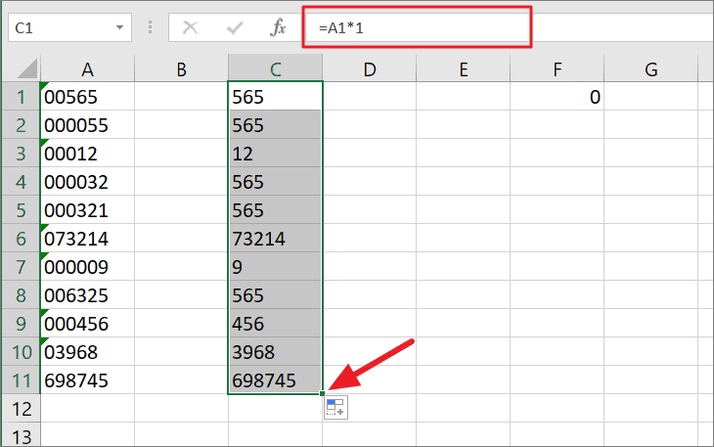Select row 4 header
Image resolution: width=714 pixels, height=447 pixels.
pos(21,182)
